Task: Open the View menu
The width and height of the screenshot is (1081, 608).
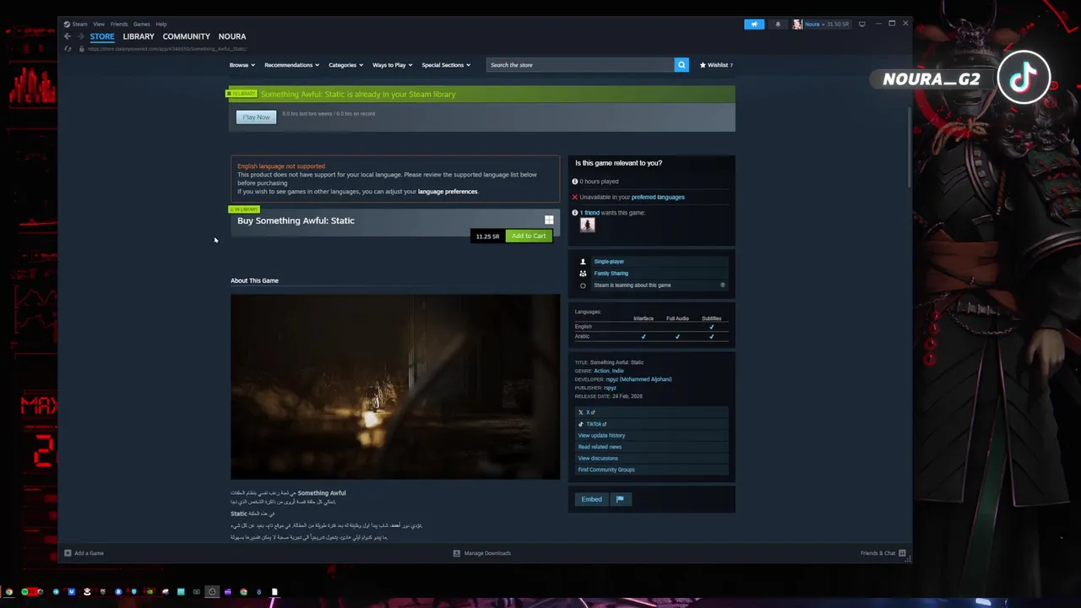Action: click(99, 24)
